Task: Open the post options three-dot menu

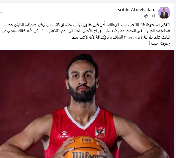Action: (x=1, y=12)
